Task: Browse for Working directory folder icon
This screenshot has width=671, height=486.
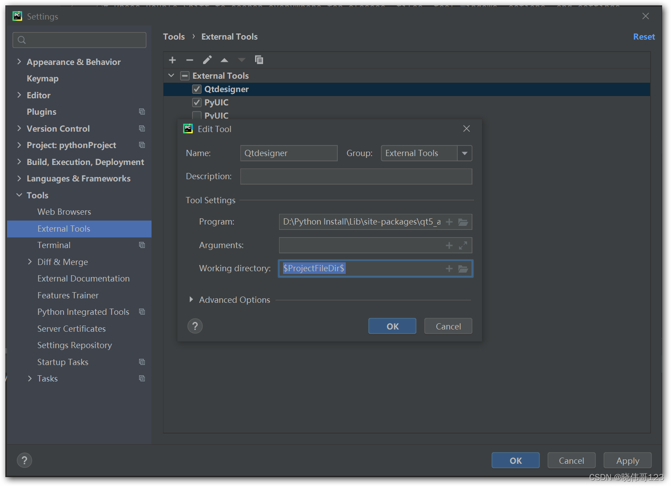Action: coord(463,269)
